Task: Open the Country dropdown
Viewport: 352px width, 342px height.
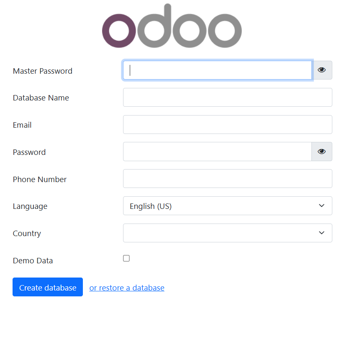Action: [x=227, y=233]
